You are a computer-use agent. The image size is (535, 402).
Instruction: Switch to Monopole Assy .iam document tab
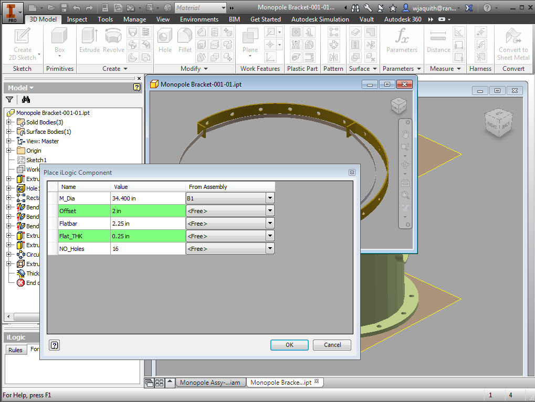tap(210, 383)
